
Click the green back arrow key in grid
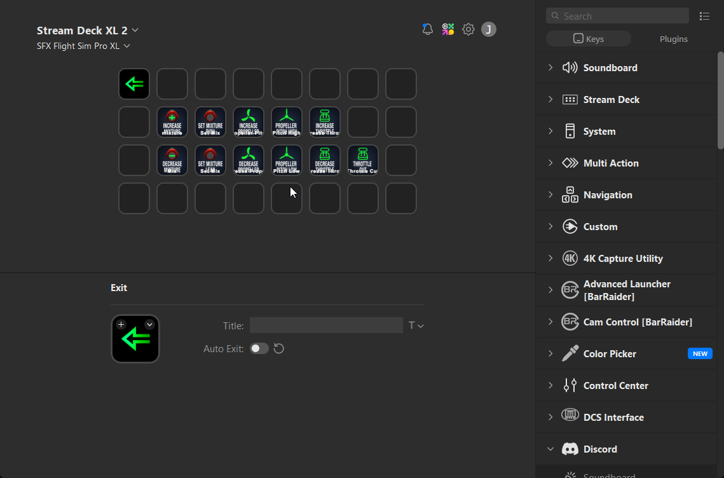point(134,84)
